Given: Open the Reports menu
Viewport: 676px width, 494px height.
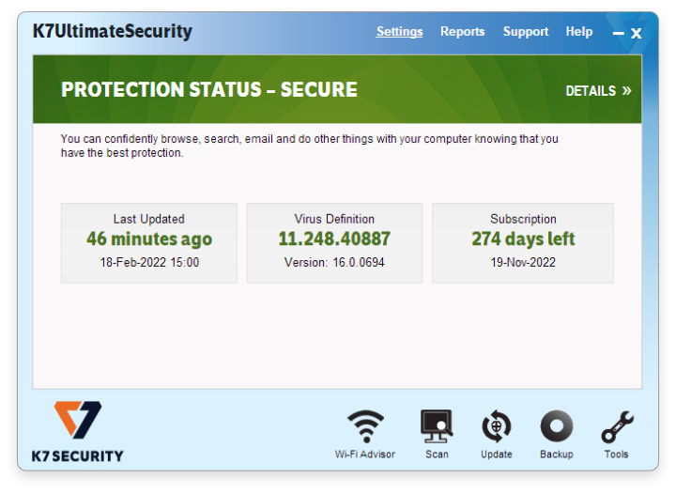Looking at the screenshot, I should pyautogui.click(x=462, y=32).
